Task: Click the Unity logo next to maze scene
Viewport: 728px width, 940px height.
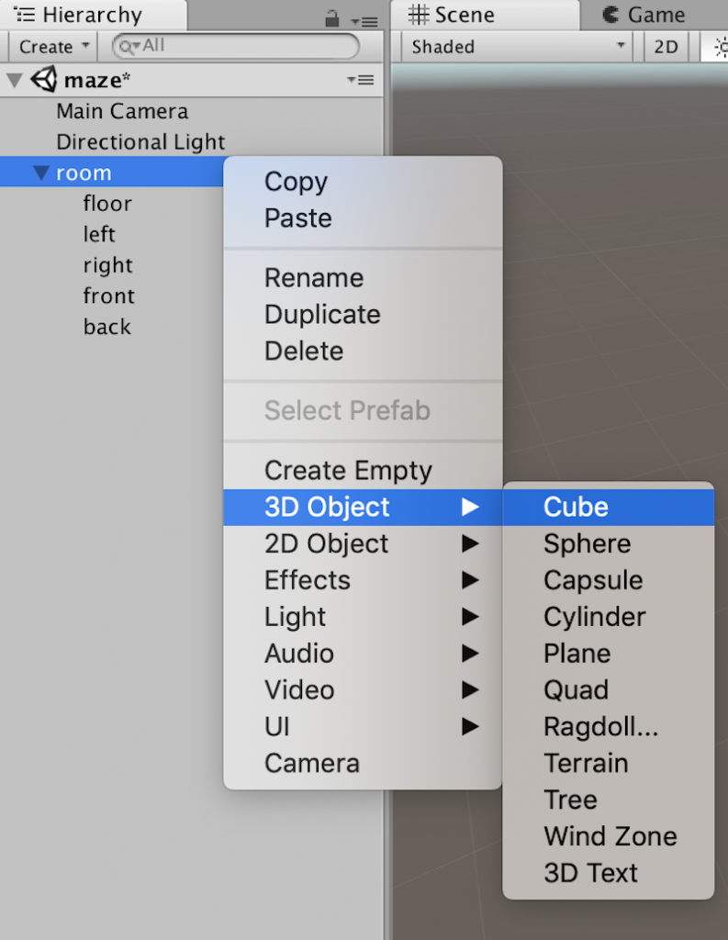Action: pyautogui.click(x=44, y=80)
